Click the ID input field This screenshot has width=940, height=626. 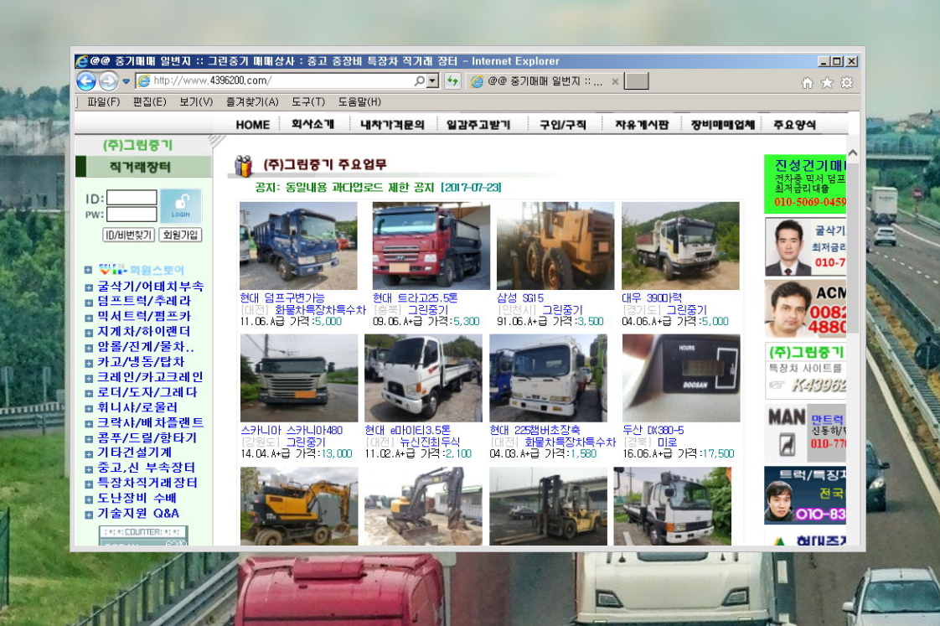point(132,197)
